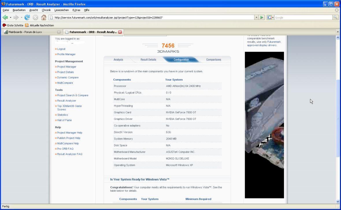
Task: Click the activity throbber icon
Action: (x=337, y=10)
